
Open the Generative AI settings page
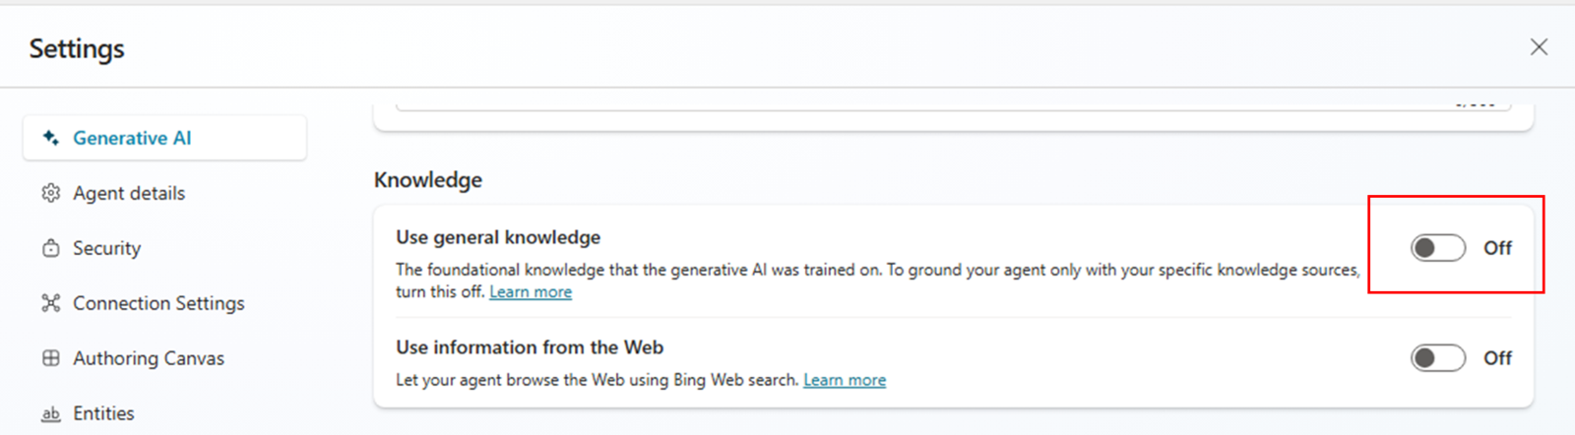[132, 138]
